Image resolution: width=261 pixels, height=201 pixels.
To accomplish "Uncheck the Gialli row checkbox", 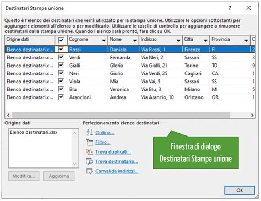I will click(x=61, y=65).
